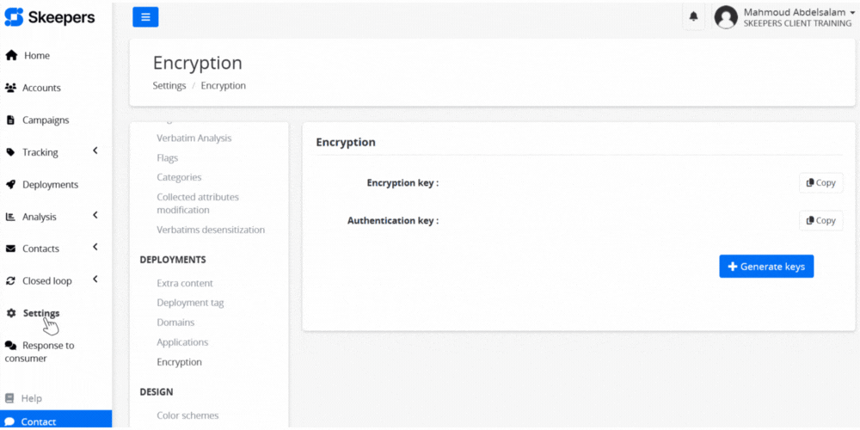Viewport: 860px width, 430px height.
Task: Click the Home house icon
Action: coord(11,56)
